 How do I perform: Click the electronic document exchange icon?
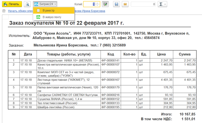point(3,11)
